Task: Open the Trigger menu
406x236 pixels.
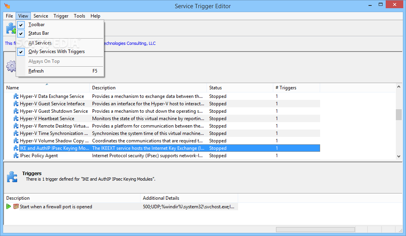Action: [x=61, y=16]
